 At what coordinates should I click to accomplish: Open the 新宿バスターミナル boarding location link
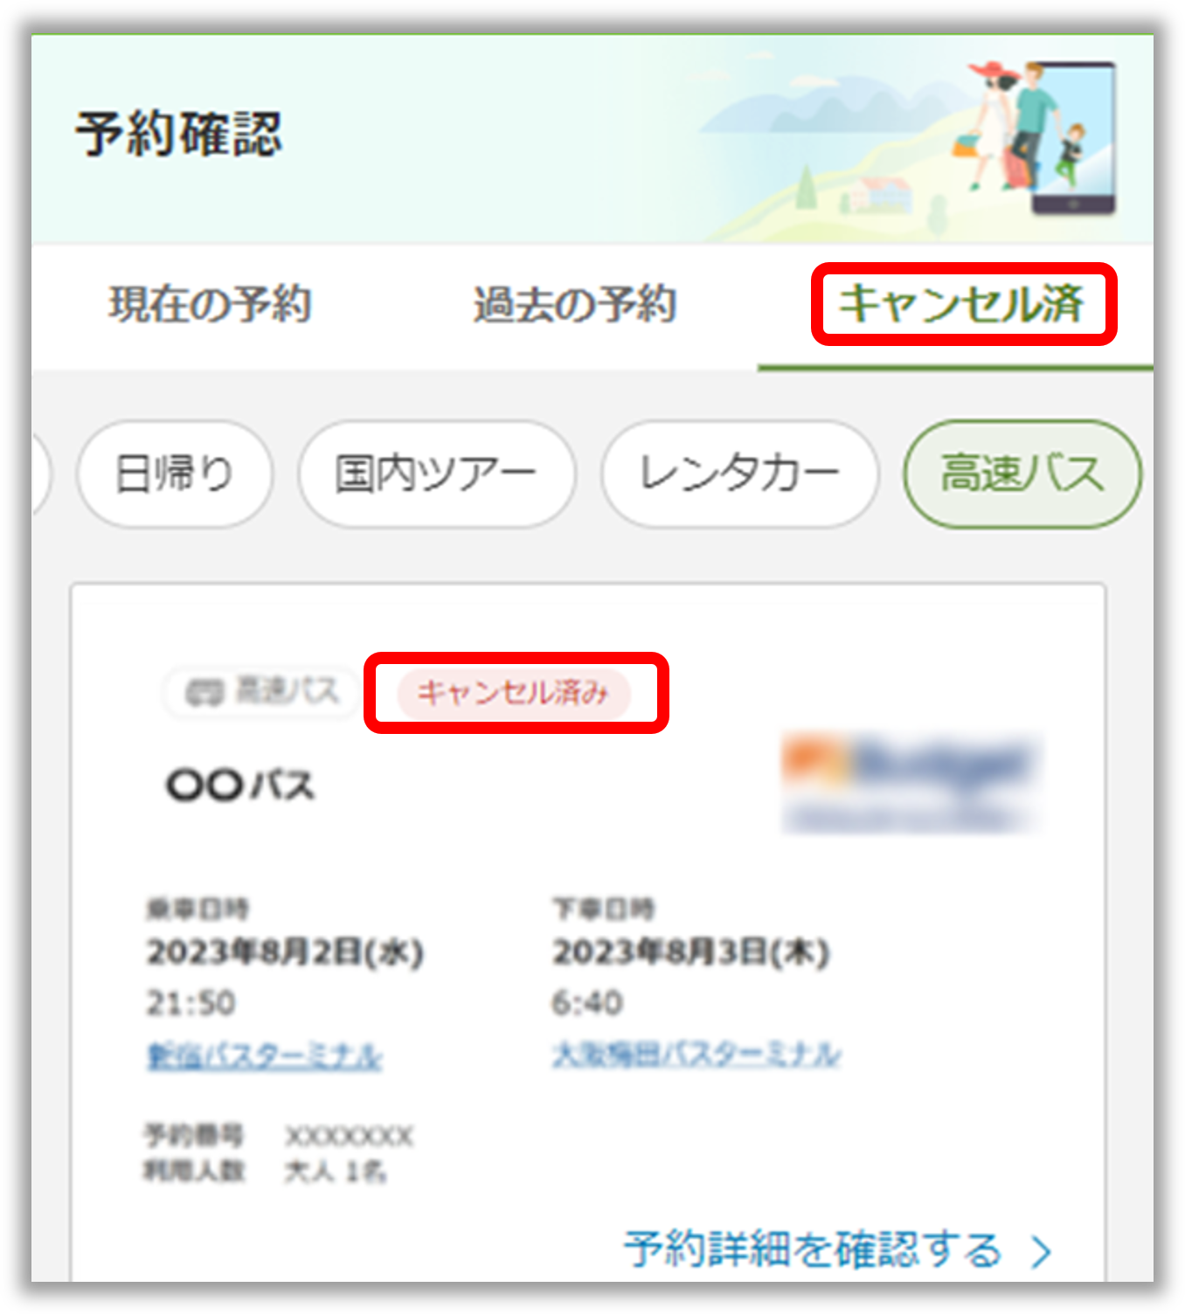tap(264, 1055)
